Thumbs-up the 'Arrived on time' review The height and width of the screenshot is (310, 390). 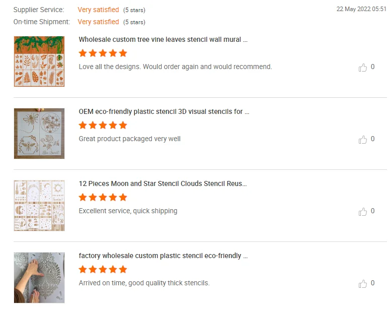362,283
